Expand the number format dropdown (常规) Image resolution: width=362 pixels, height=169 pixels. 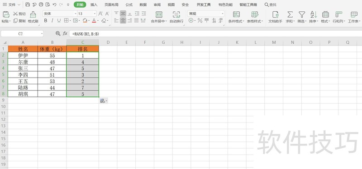[x=206, y=14]
